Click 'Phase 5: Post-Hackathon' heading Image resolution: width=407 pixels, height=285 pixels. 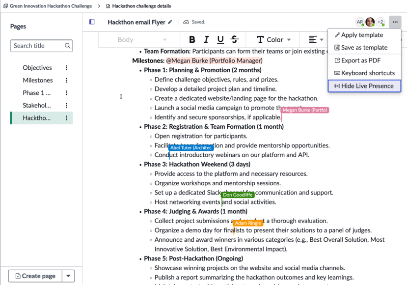tap(193, 259)
